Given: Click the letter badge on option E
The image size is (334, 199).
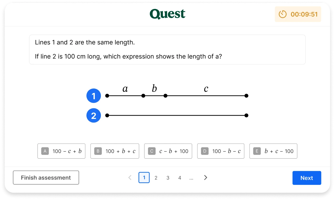Looking at the screenshot, I should tap(257, 151).
